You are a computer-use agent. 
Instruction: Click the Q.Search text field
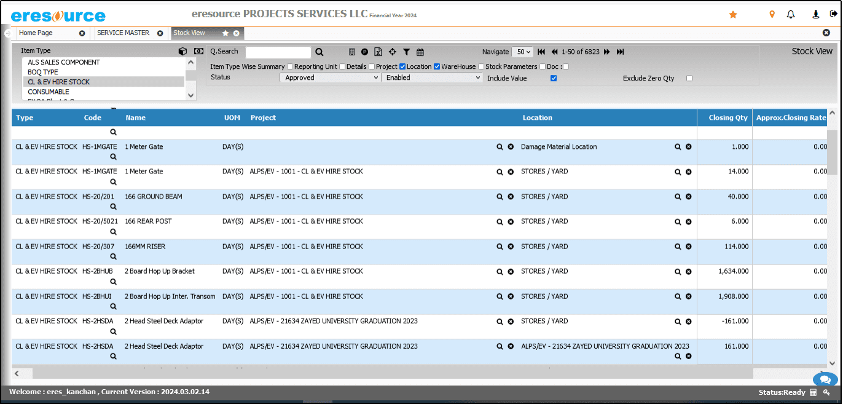click(x=278, y=52)
